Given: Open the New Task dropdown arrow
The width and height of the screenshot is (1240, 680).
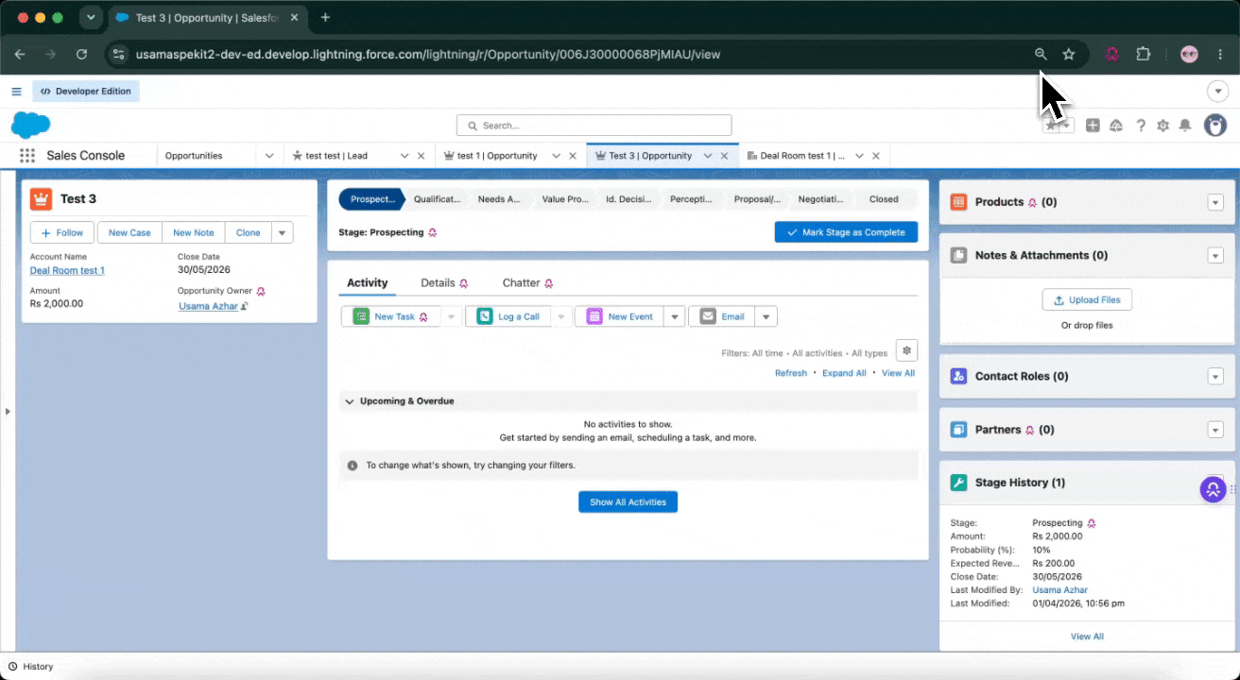Looking at the screenshot, I should point(452,317).
